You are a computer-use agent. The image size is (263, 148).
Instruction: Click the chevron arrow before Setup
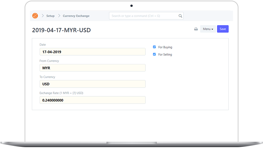click(x=43, y=16)
